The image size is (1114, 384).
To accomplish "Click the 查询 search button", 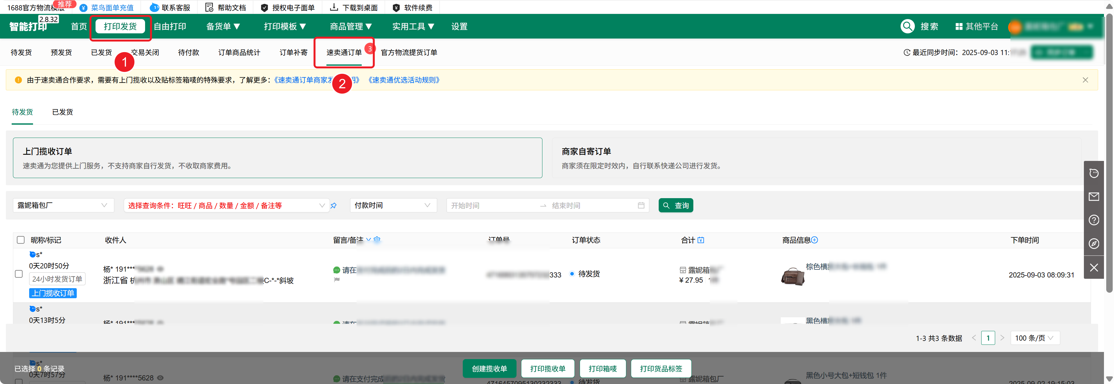I will pos(676,205).
